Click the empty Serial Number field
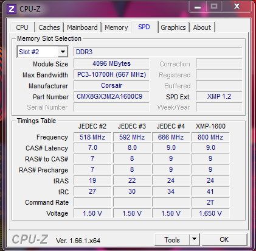Image resolution: width=256 pixels, height=251 pixels. pos(111,107)
